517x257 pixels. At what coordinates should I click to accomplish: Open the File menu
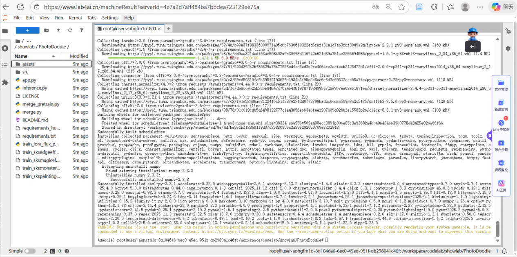17,18
